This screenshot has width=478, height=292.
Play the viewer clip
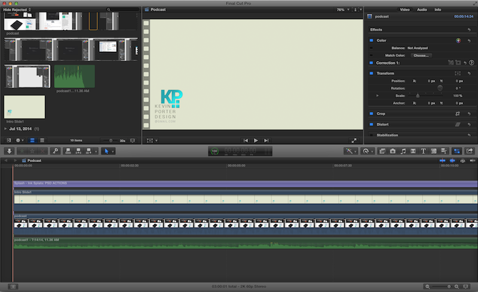(256, 141)
